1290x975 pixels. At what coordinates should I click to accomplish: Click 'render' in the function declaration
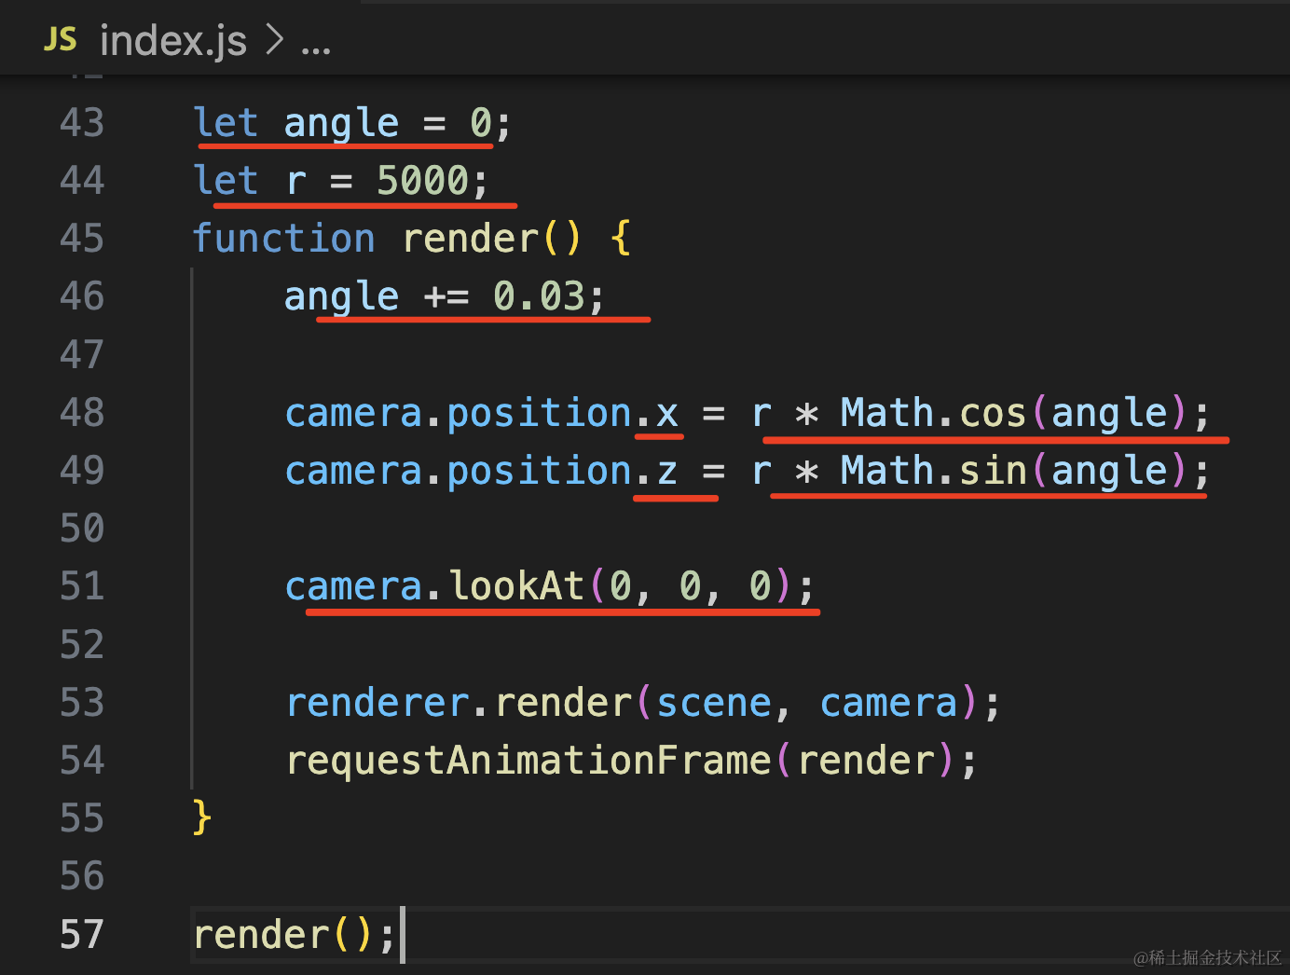coord(471,240)
